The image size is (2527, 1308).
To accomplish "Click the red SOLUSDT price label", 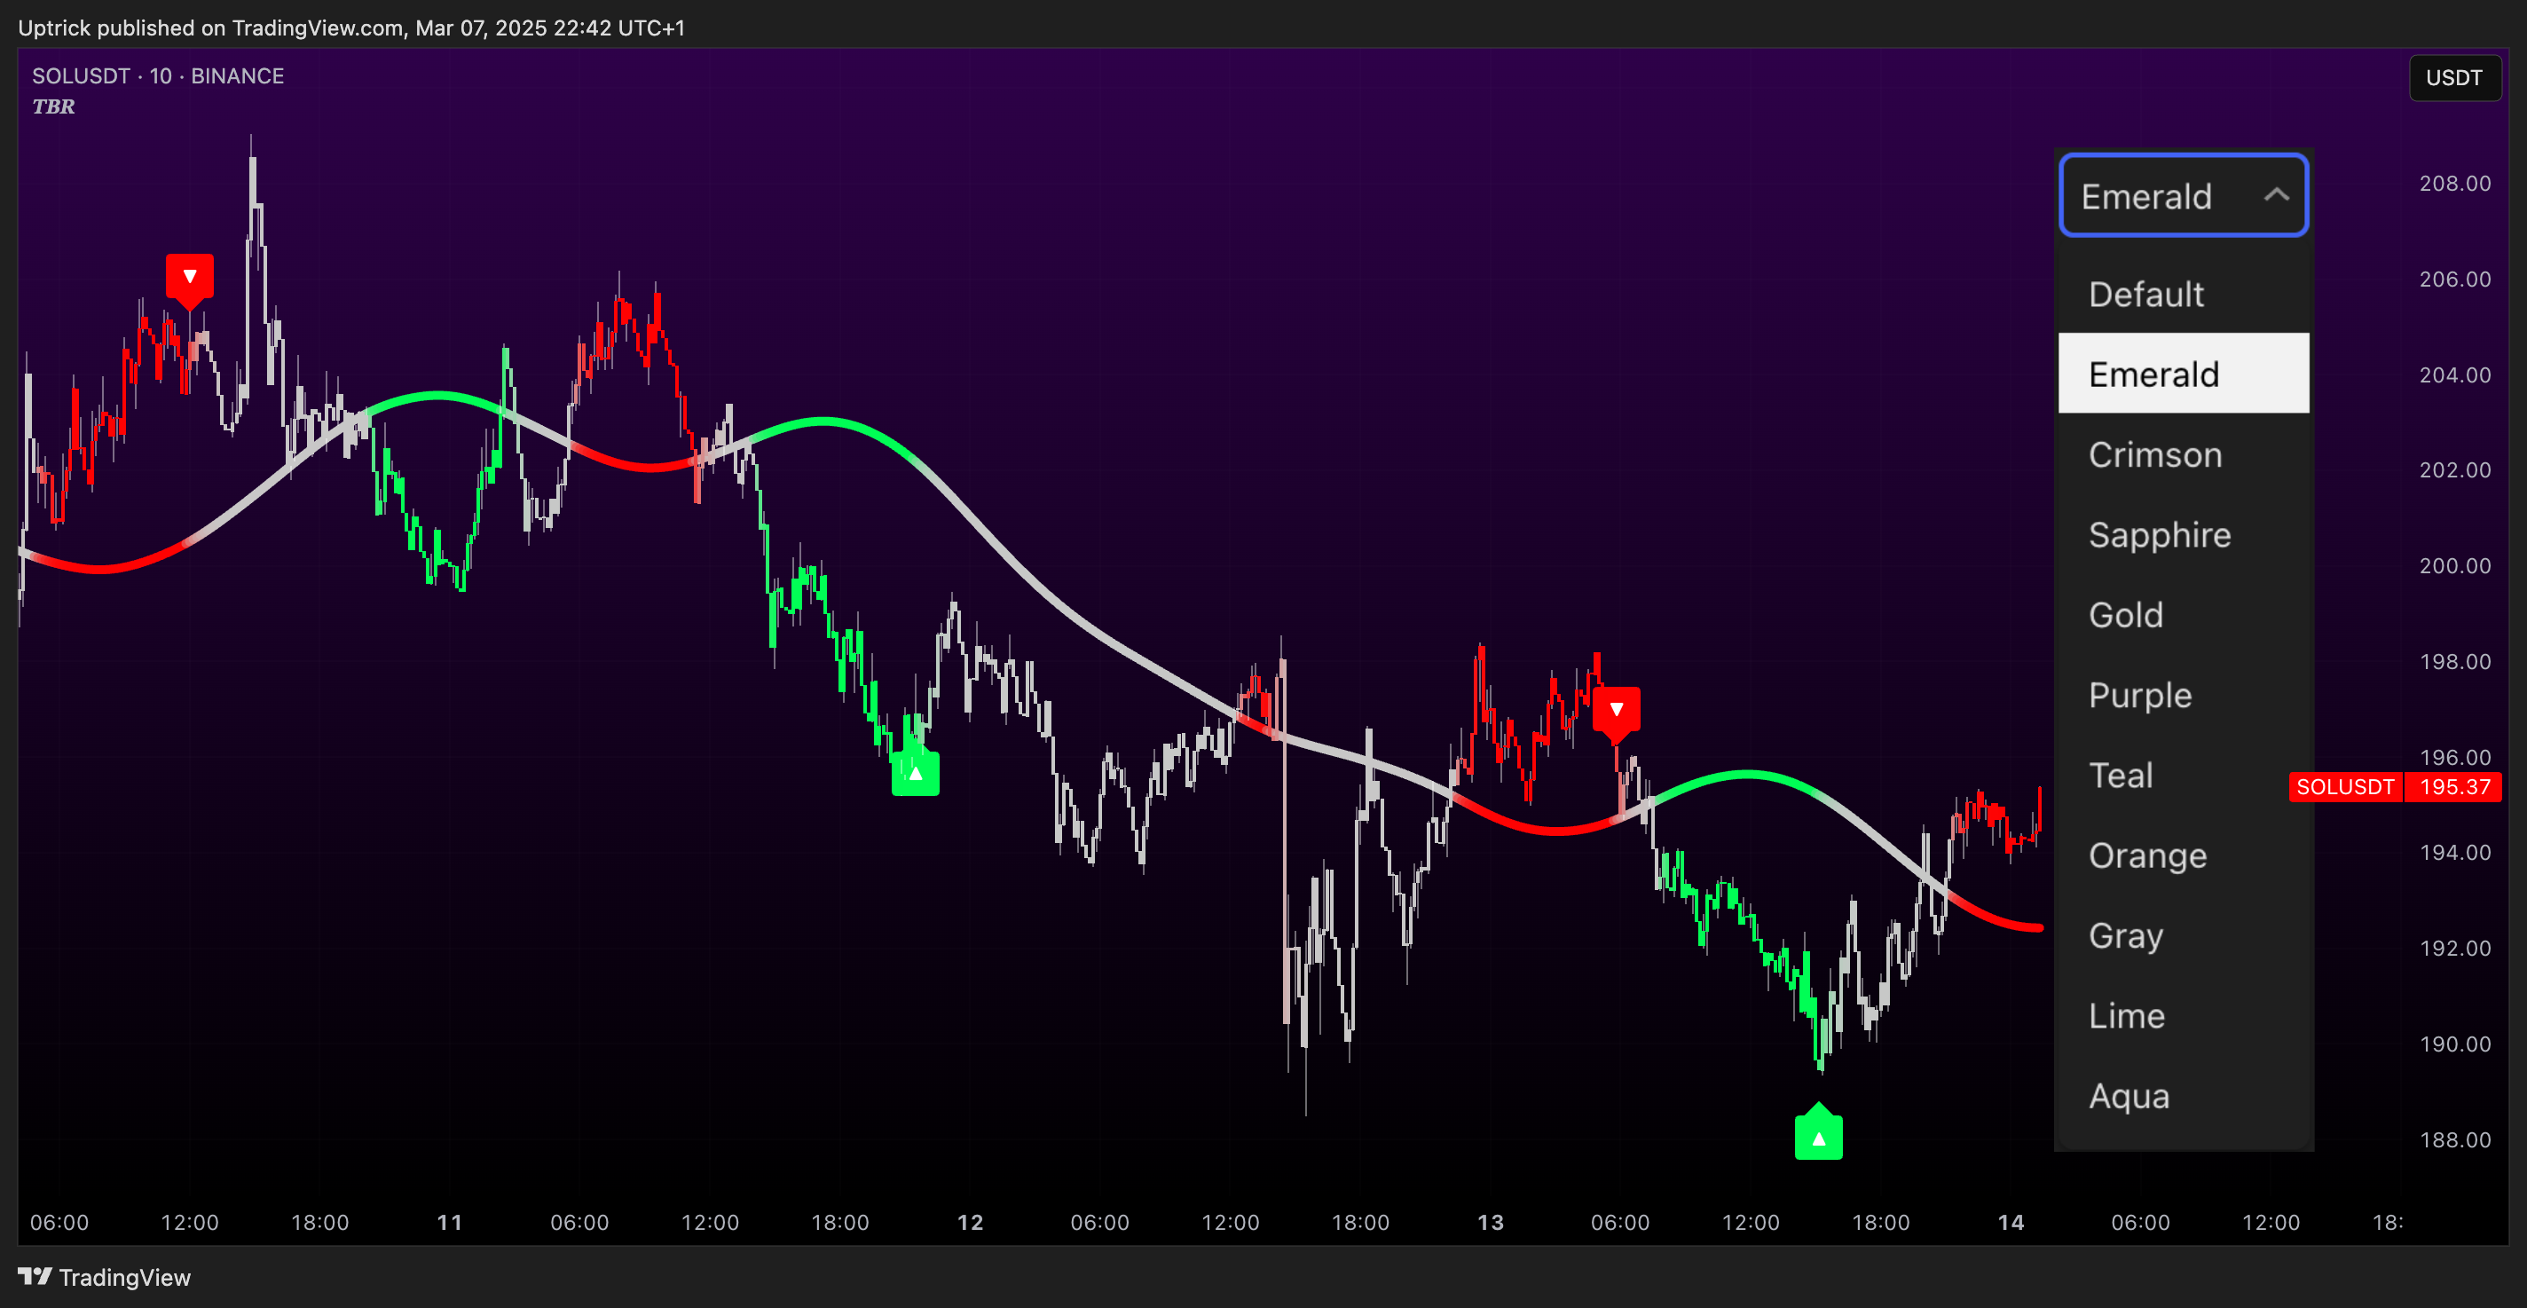I will 2344,787.
